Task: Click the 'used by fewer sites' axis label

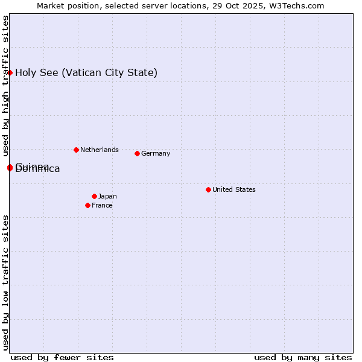Action: (x=62, y=357)
